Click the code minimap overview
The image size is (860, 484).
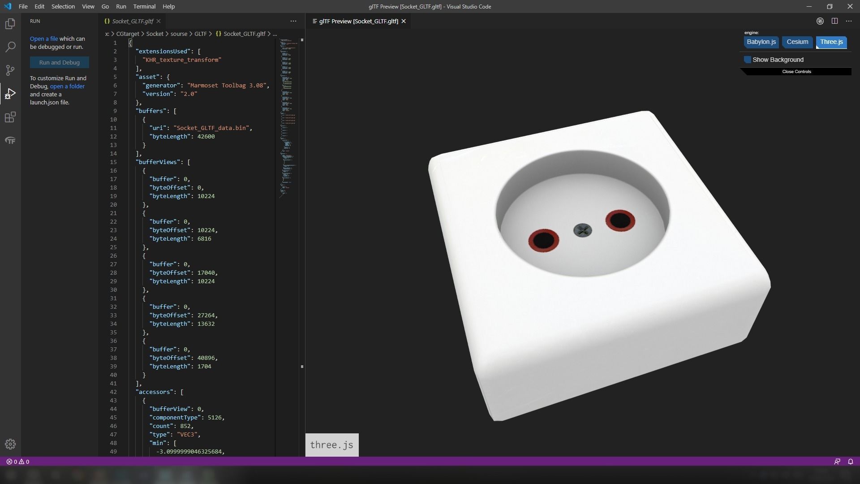(x=288, y=112)
